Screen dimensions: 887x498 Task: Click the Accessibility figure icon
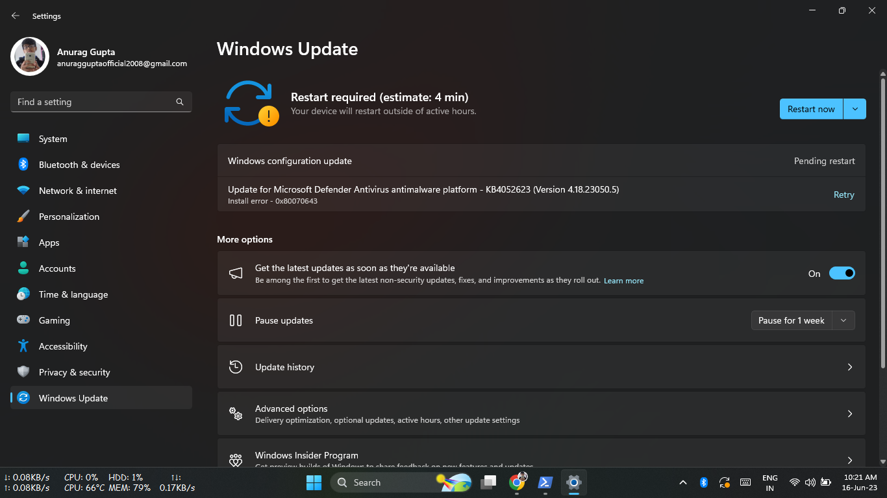pos(23,346)
